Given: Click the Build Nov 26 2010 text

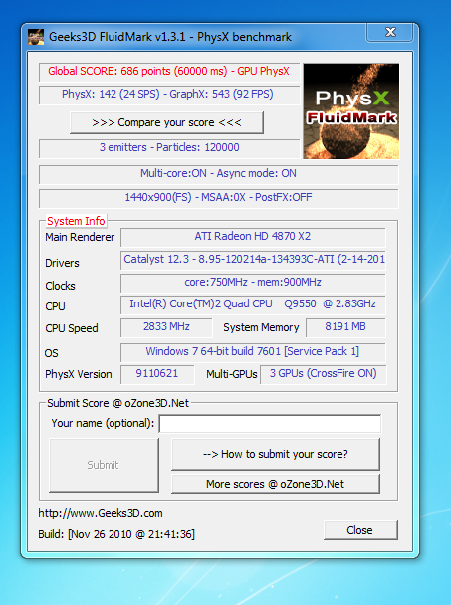Looking at the screenshot, I should point(116,534).
